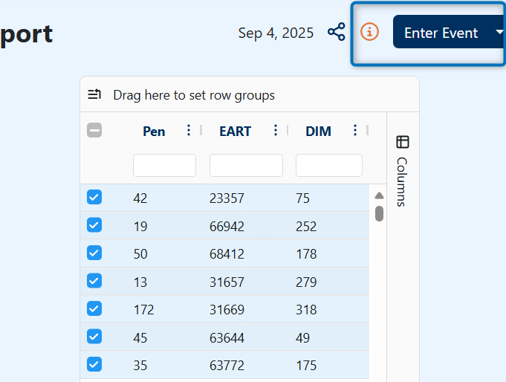
Task: Open EART column three-dot menu
Action: (x=275, y=131)
